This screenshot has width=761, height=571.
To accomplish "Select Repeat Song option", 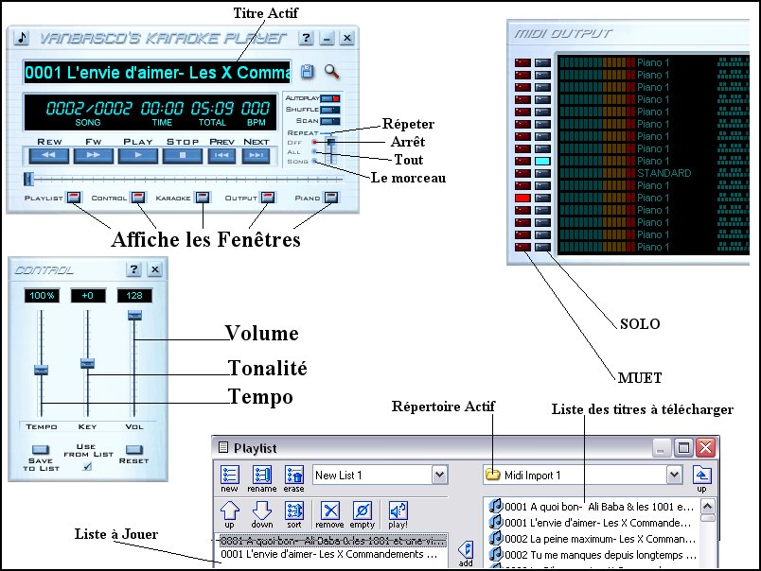I will (314, 162).
